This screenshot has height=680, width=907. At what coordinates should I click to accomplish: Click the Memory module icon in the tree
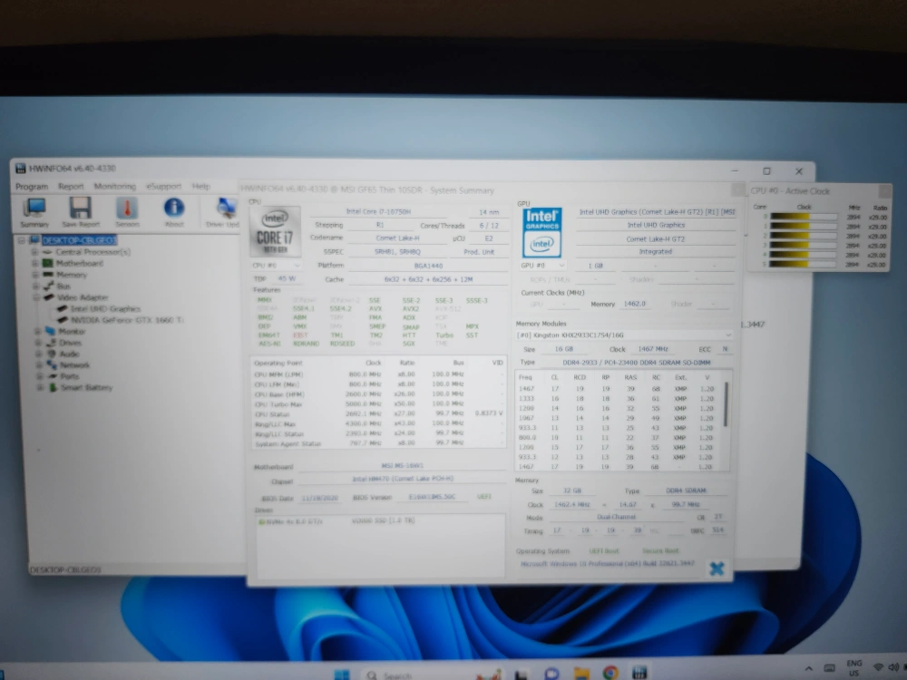[x=48, y=275]
